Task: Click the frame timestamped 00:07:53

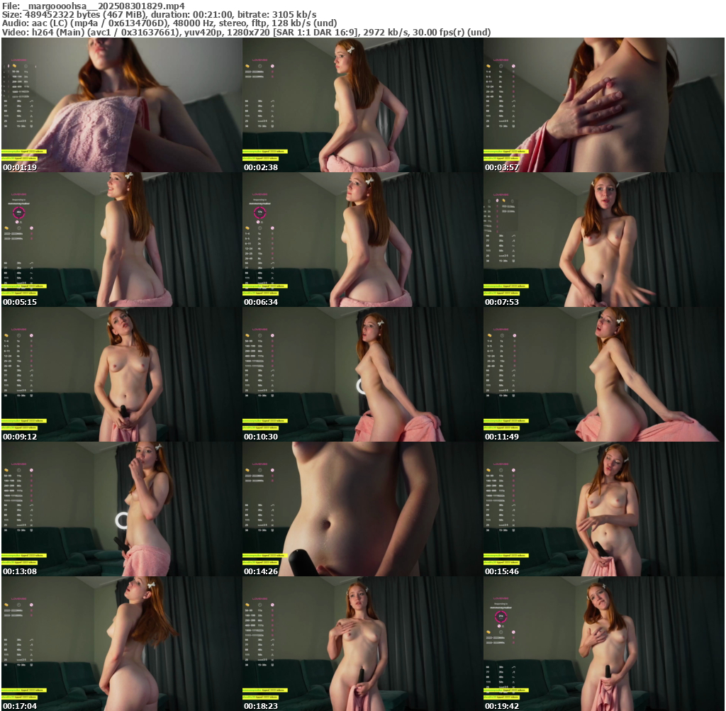Action: (603, 240)
